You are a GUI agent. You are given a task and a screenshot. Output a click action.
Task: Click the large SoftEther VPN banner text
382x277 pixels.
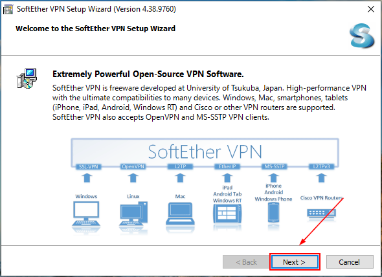pyautogui.click(x=205, y=151)
